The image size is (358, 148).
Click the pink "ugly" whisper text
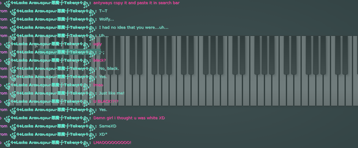(x=98, y=44)
